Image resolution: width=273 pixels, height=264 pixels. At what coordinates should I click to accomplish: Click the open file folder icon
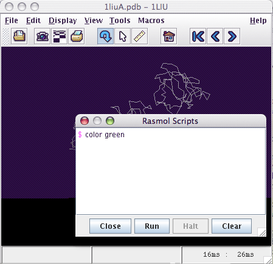[19, 36]
